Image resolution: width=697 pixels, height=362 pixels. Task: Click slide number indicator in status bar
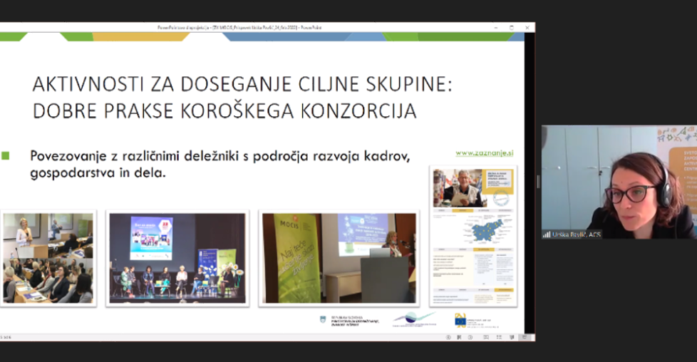point(6,338)
